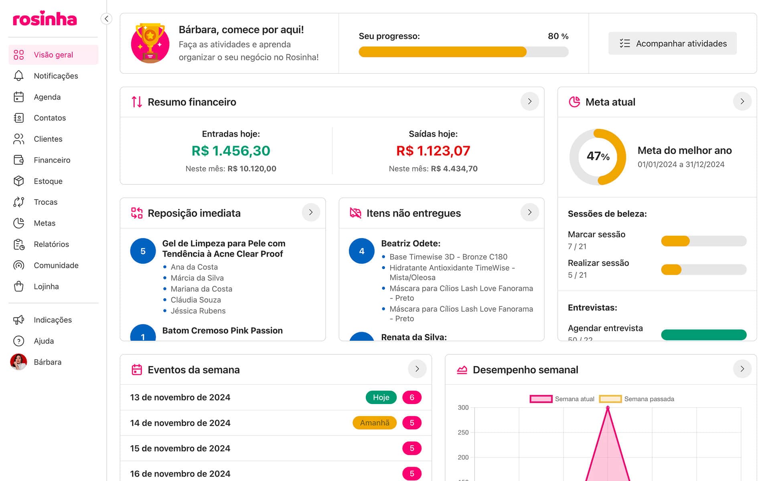
Task: Click the bell icon for Notificações
Action: [x=18, y=76]
